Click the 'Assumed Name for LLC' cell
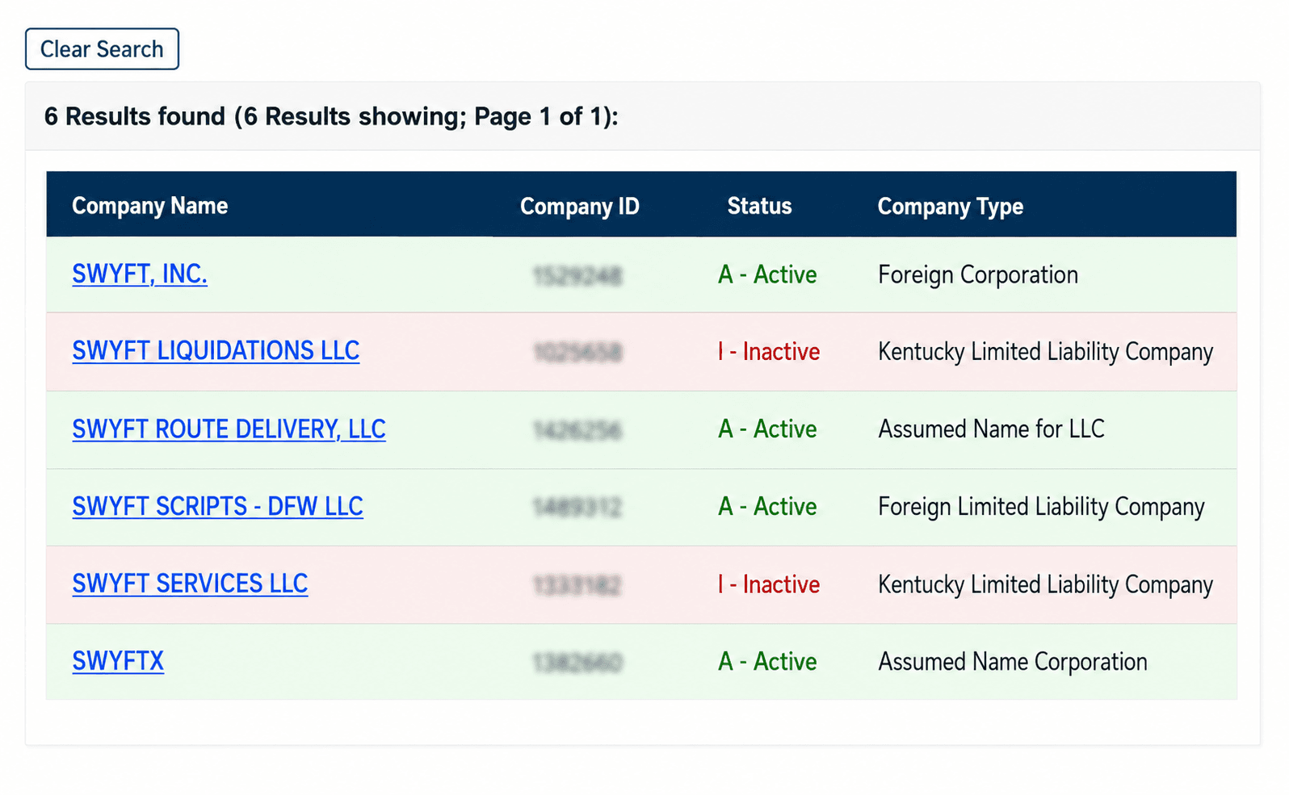The height and width of the screenshot is (795, 1289). point(991,429)
